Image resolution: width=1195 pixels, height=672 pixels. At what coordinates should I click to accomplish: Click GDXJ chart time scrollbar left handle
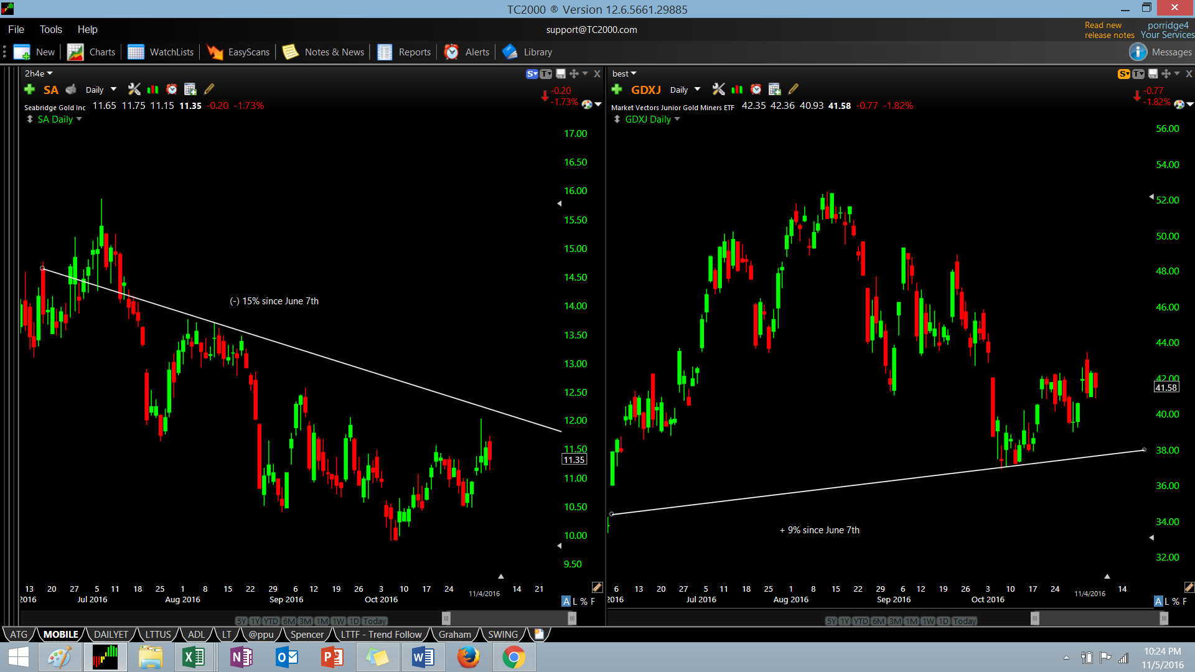coord(1034,618)
